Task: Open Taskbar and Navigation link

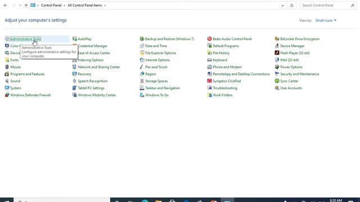Action: (163, 88)
